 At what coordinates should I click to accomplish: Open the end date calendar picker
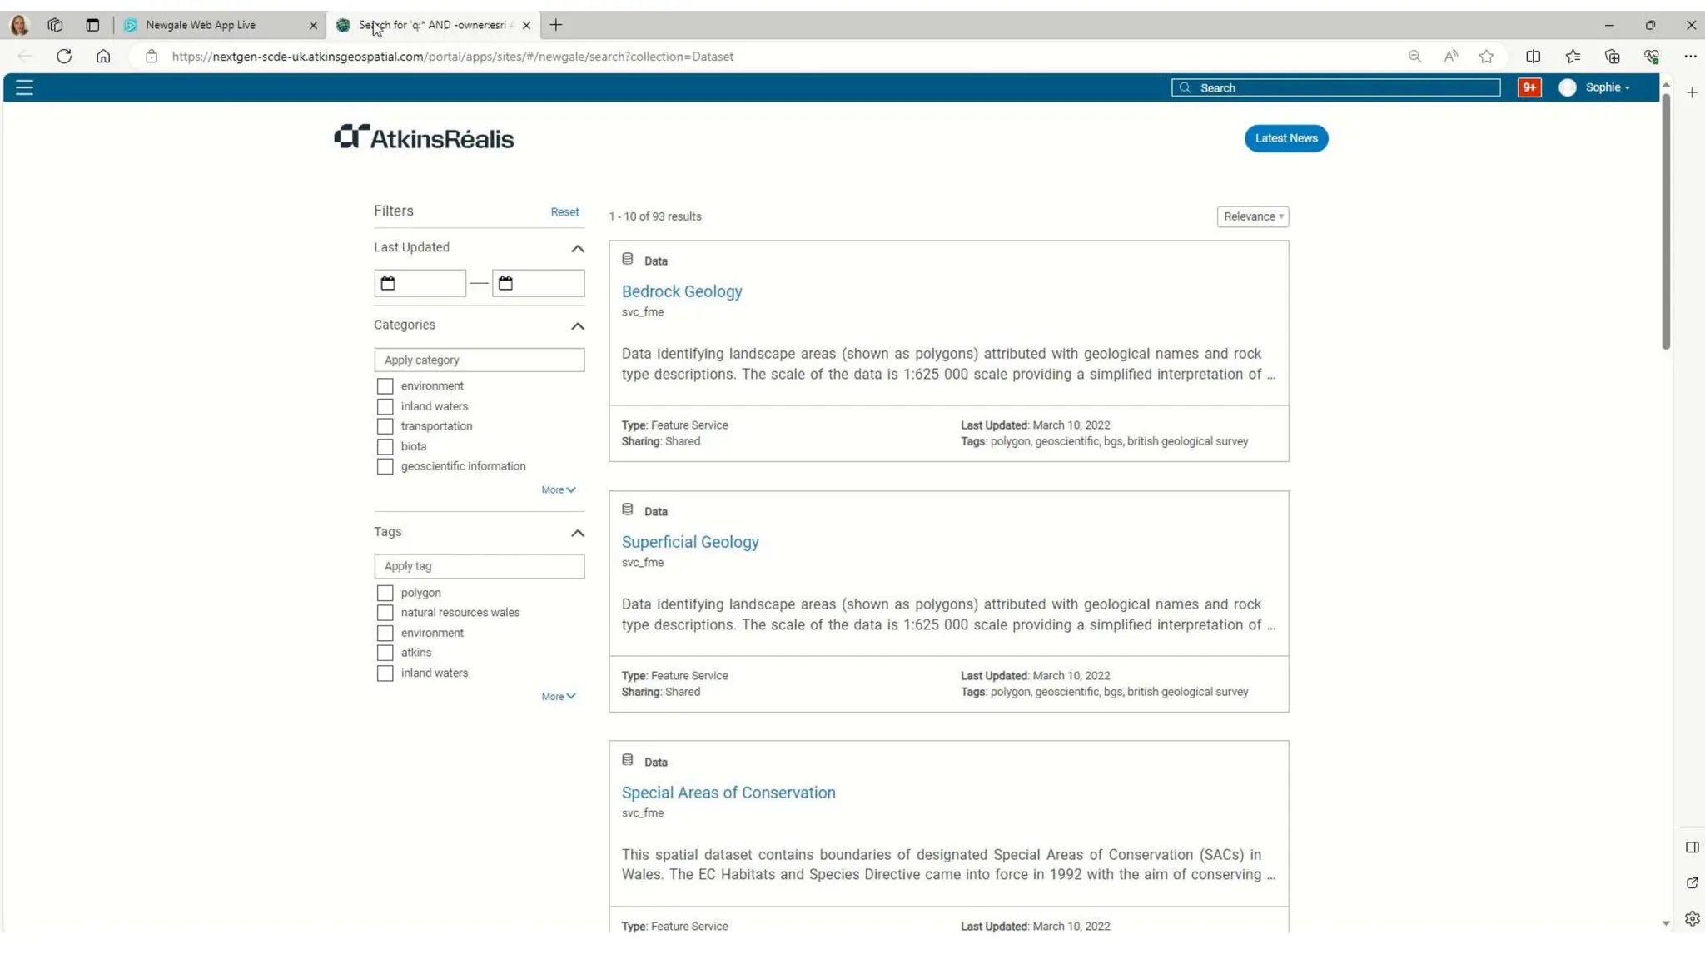[x=505, y=283]
